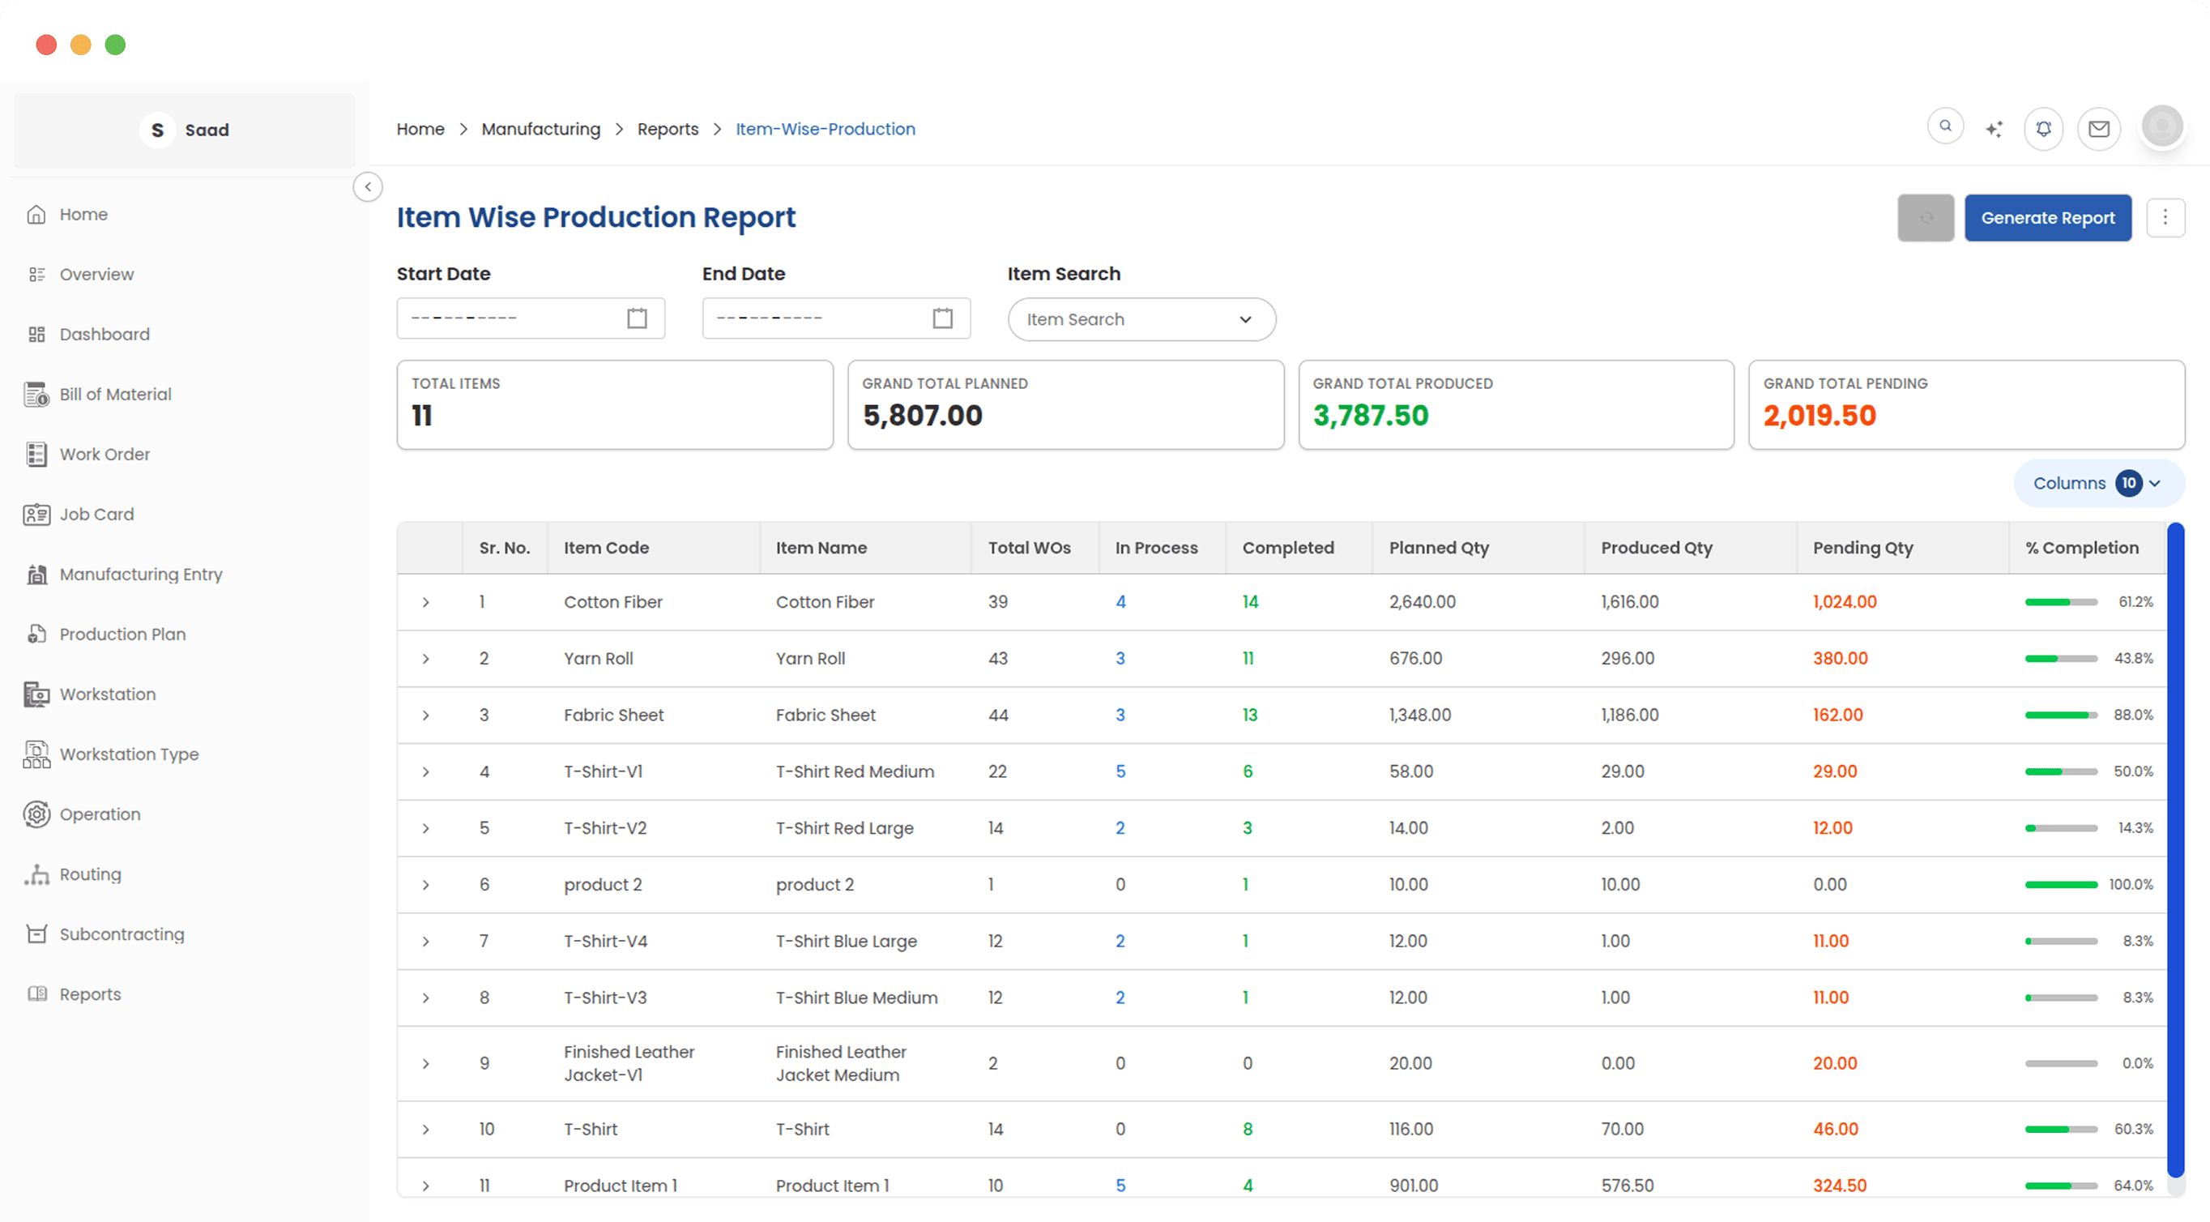This screenshot has width=2210, height=1222.
Task: Open the Production Plan section
Action: coord(122,634)
